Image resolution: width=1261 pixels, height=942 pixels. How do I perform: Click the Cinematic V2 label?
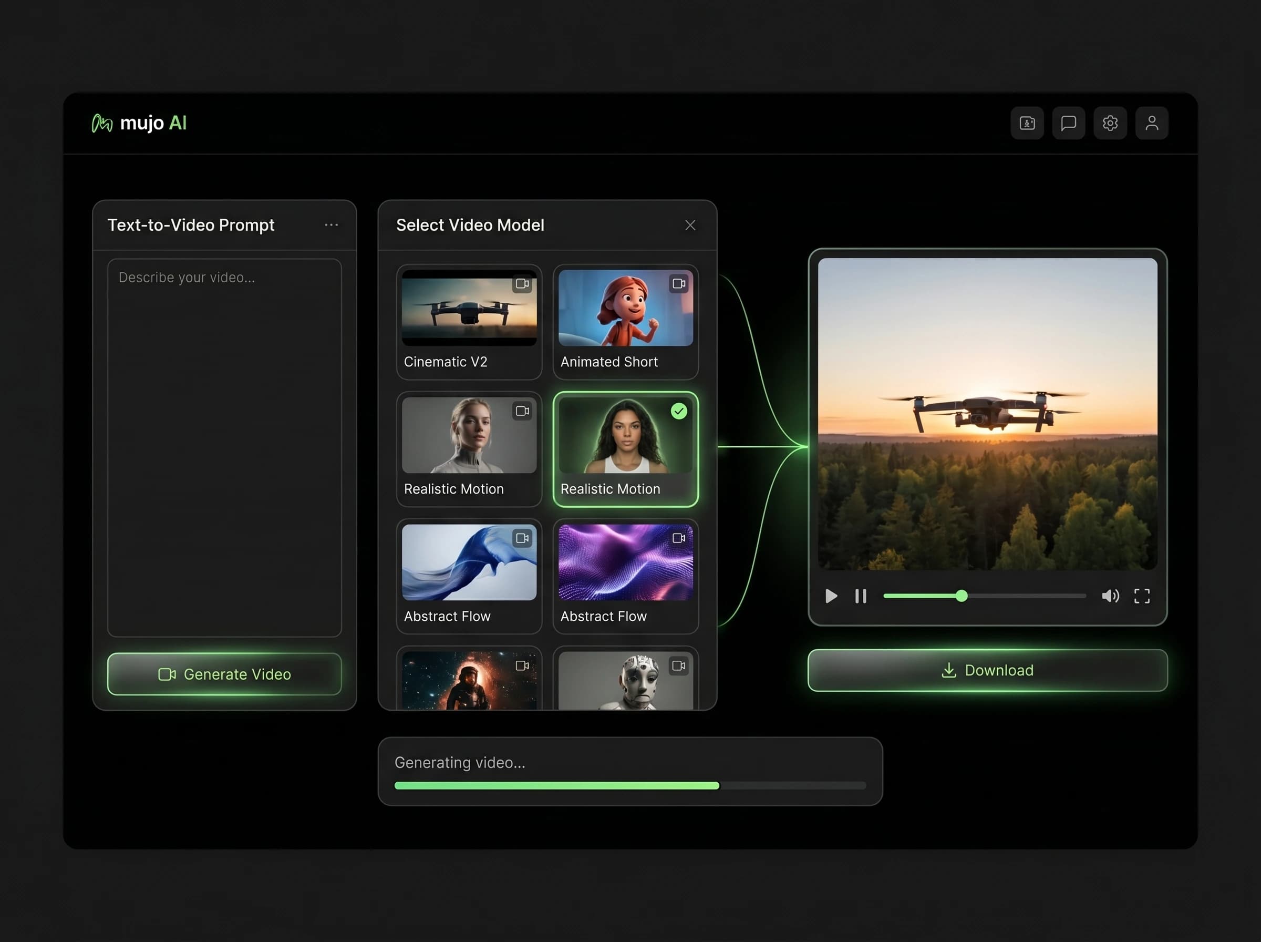coord(445,362)
